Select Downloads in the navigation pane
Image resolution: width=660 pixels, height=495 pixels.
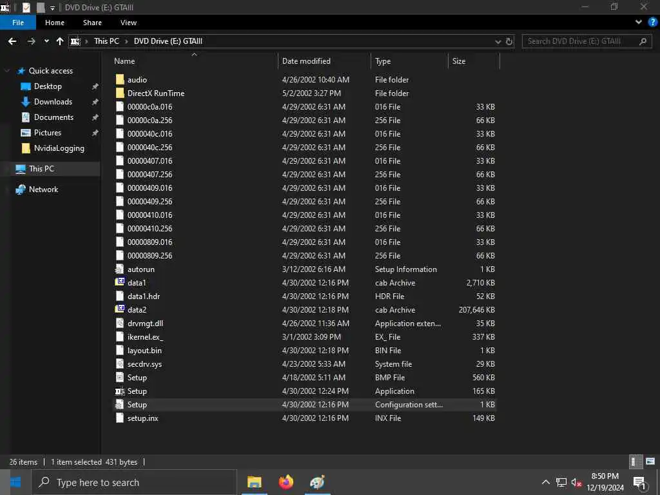point(53,102)
